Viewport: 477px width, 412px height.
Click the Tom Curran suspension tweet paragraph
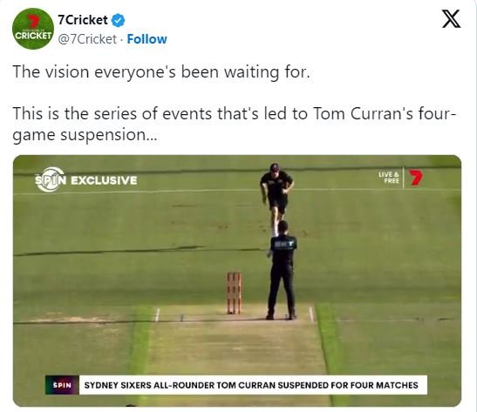(x=235, y=124)
